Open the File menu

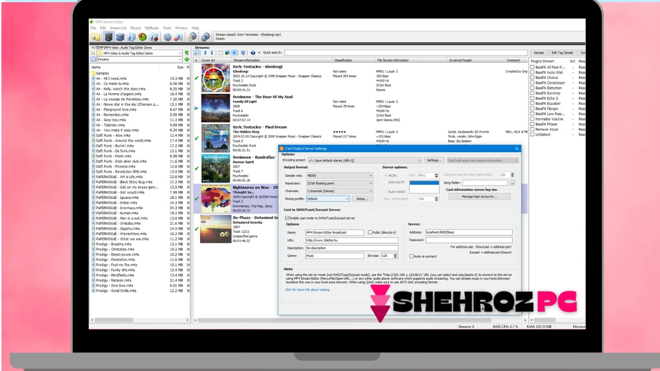coord(93,28)
